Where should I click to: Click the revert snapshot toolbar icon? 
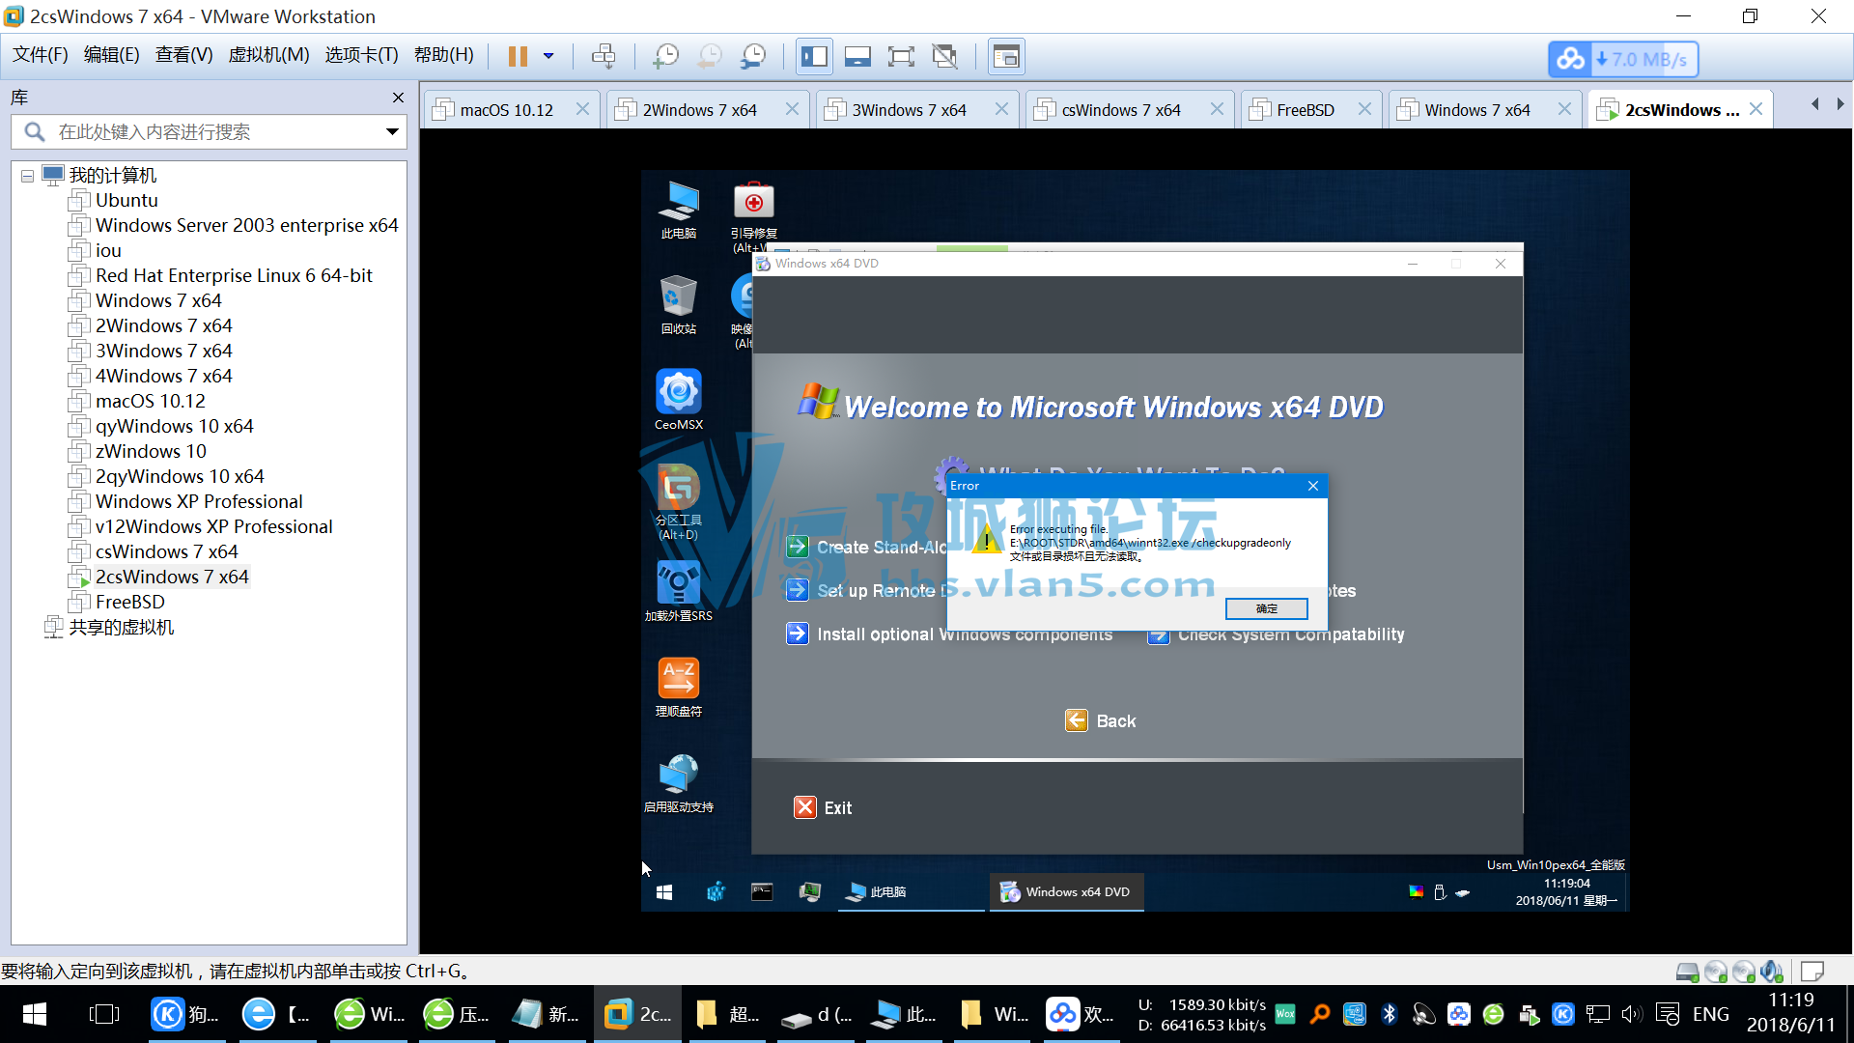point(710,56)
